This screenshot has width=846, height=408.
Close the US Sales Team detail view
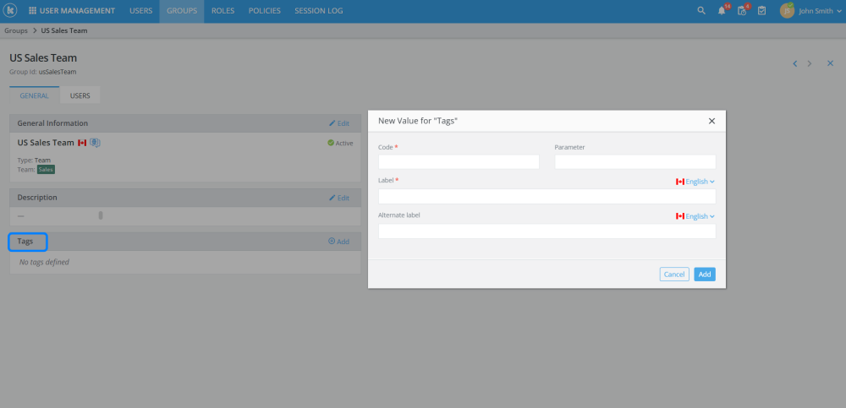(831, 63)
